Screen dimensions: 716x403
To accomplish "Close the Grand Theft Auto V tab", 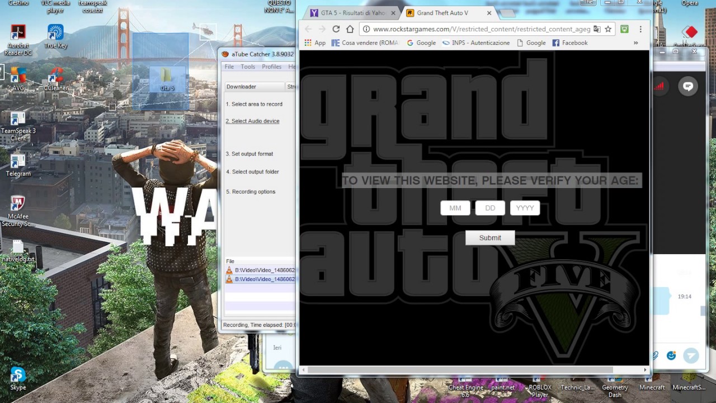I will point(489,13).
